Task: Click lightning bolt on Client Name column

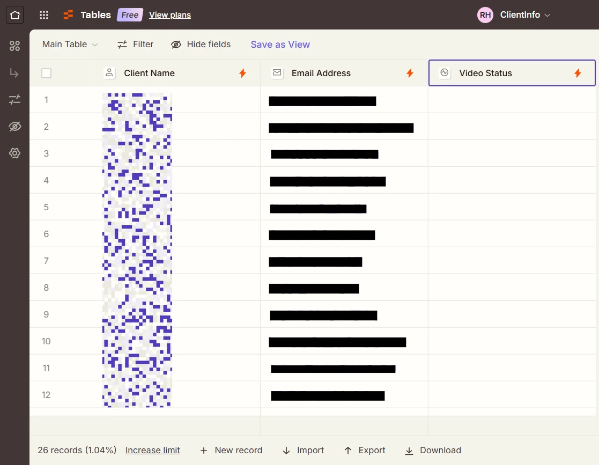Action: pos(242,73)
